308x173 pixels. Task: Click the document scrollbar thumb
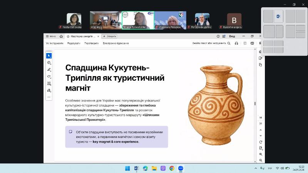point(255,103)
